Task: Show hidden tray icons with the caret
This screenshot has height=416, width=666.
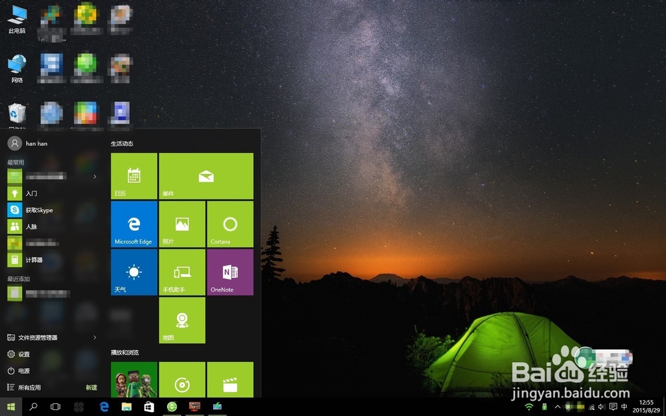Action: tap(557, 407)
